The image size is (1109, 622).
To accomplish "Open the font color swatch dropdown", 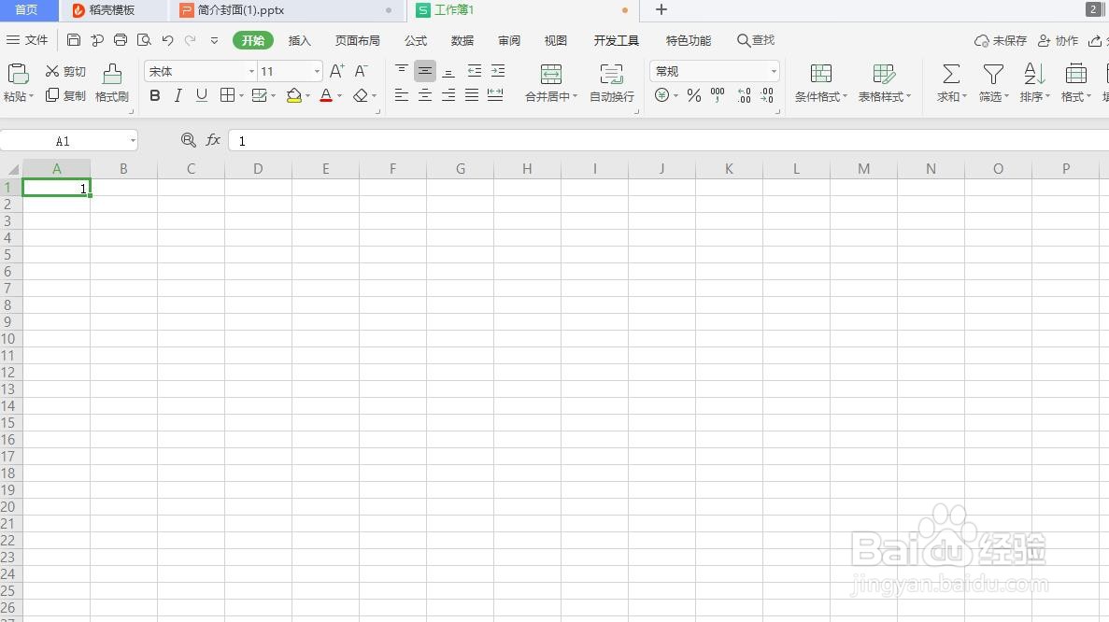I will point(338,95).
